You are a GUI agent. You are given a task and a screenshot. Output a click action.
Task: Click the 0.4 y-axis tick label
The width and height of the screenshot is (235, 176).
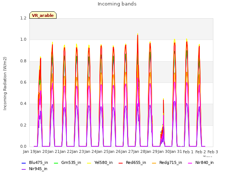[23, 104]
